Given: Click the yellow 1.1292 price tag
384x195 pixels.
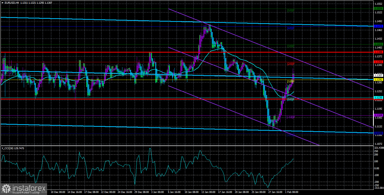Looking at the screenshot, I should click(378, 79).
